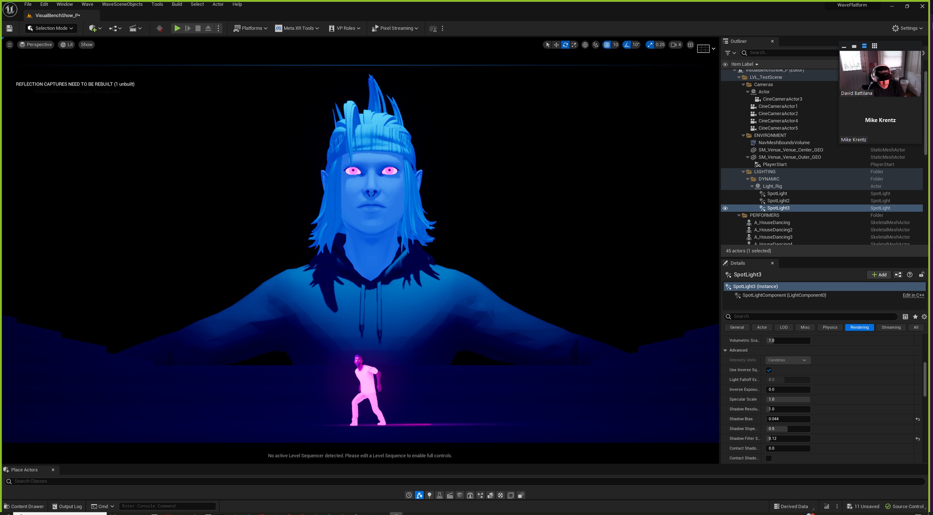Select the viewport select-objects cursor tool
The width and height of the screenshot is (933, 515).
pos(547,45)
